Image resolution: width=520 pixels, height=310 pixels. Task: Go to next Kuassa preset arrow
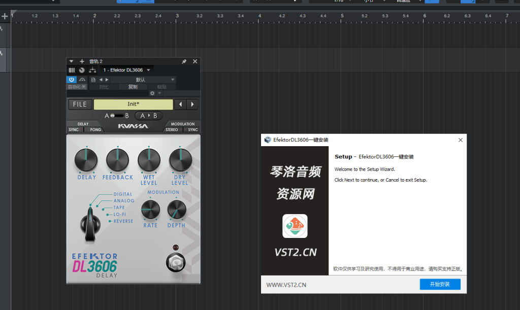(x=192, y=105)
